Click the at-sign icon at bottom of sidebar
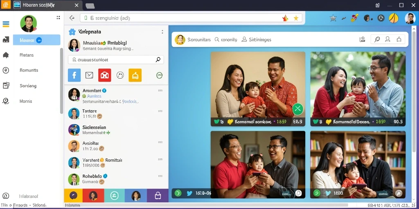The height and width of the screenshot is (209, 419). (6, 196)
